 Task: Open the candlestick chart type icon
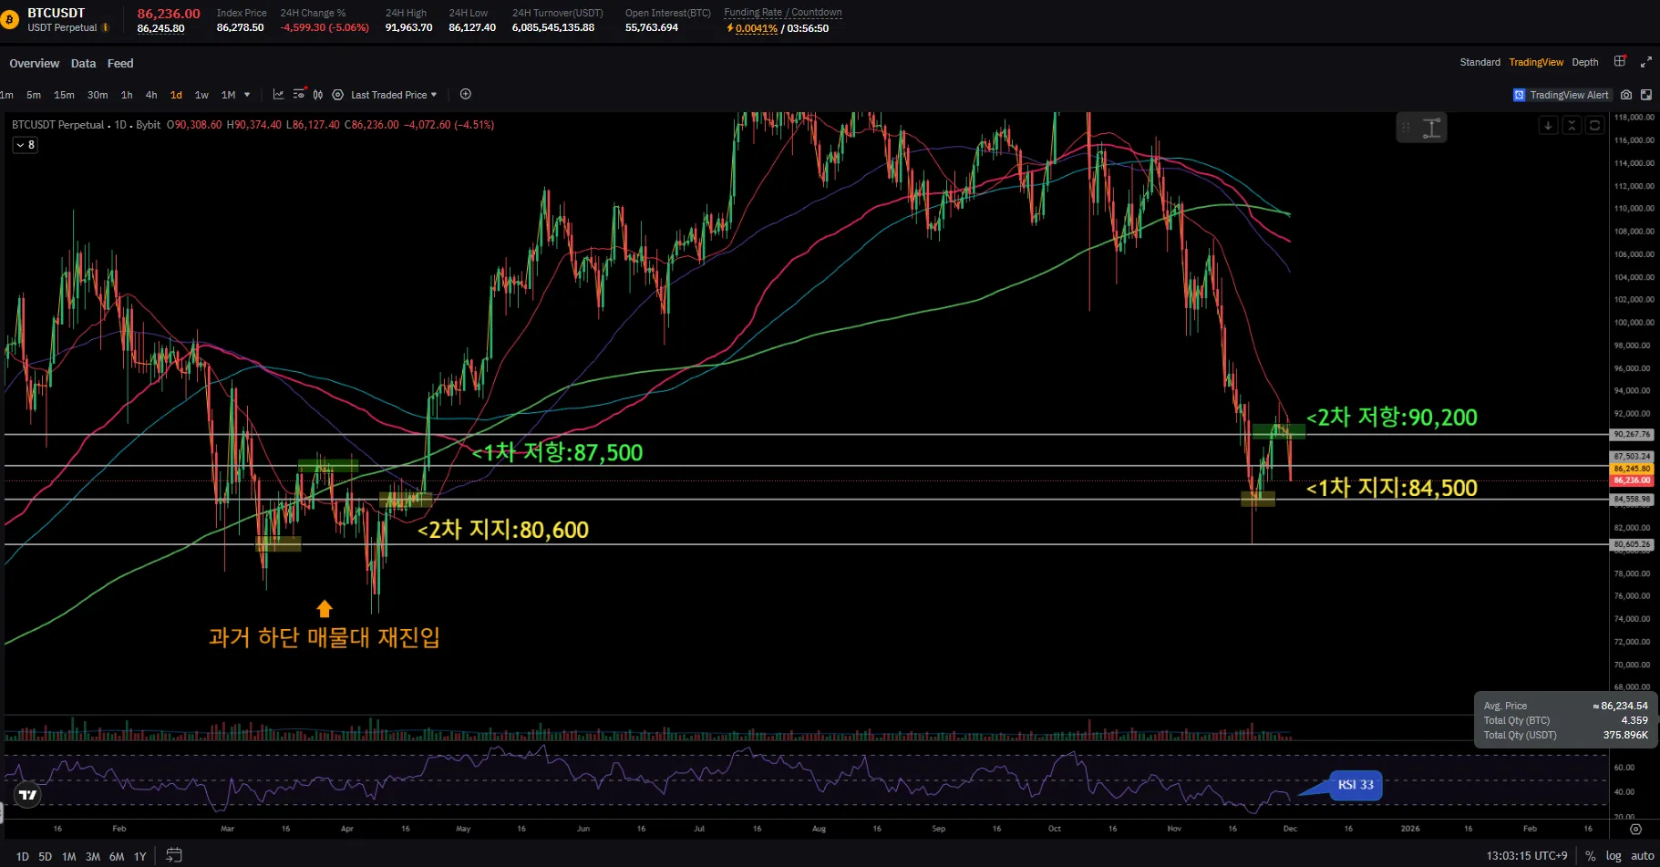(x=318, y=95)
